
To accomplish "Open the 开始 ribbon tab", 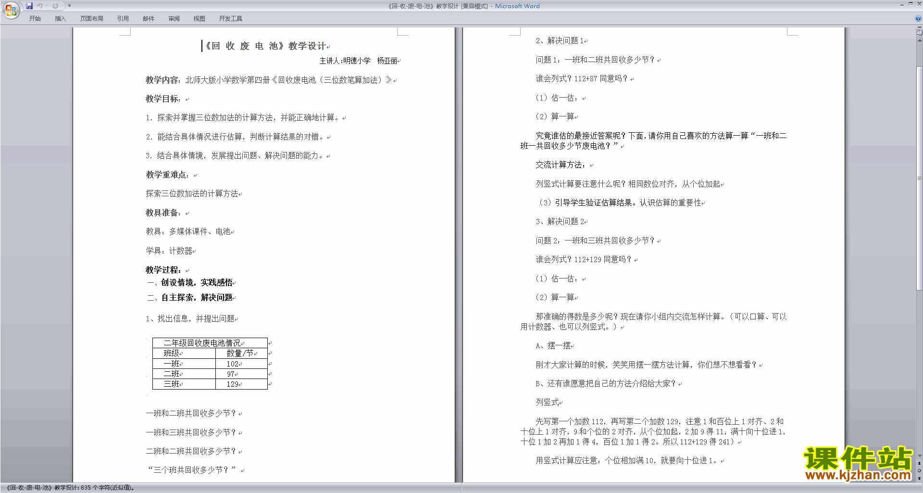I will coord(35,19).
